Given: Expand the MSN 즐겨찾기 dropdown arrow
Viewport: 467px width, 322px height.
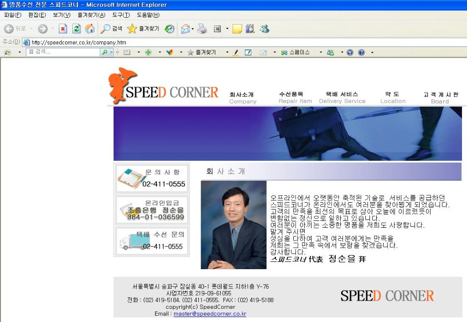Looking at the screenshot, I should (x=227, y=53).
